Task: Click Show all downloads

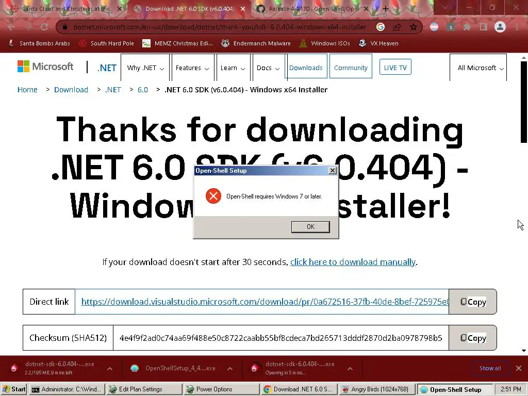Action: point(490,368)
